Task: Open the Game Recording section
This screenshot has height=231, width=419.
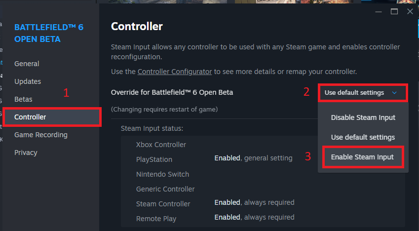Action: (x=41, y=135)
